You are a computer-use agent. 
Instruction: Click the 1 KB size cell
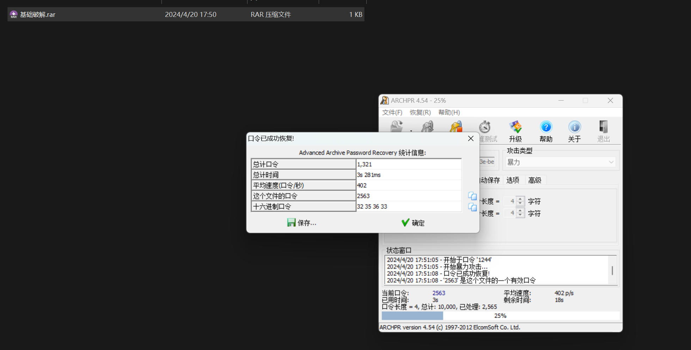pos(356,14)
